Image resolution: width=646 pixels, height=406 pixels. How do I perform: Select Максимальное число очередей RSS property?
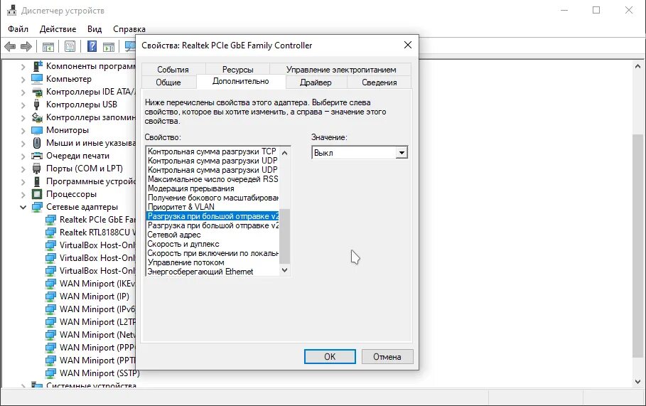(212, 179)
